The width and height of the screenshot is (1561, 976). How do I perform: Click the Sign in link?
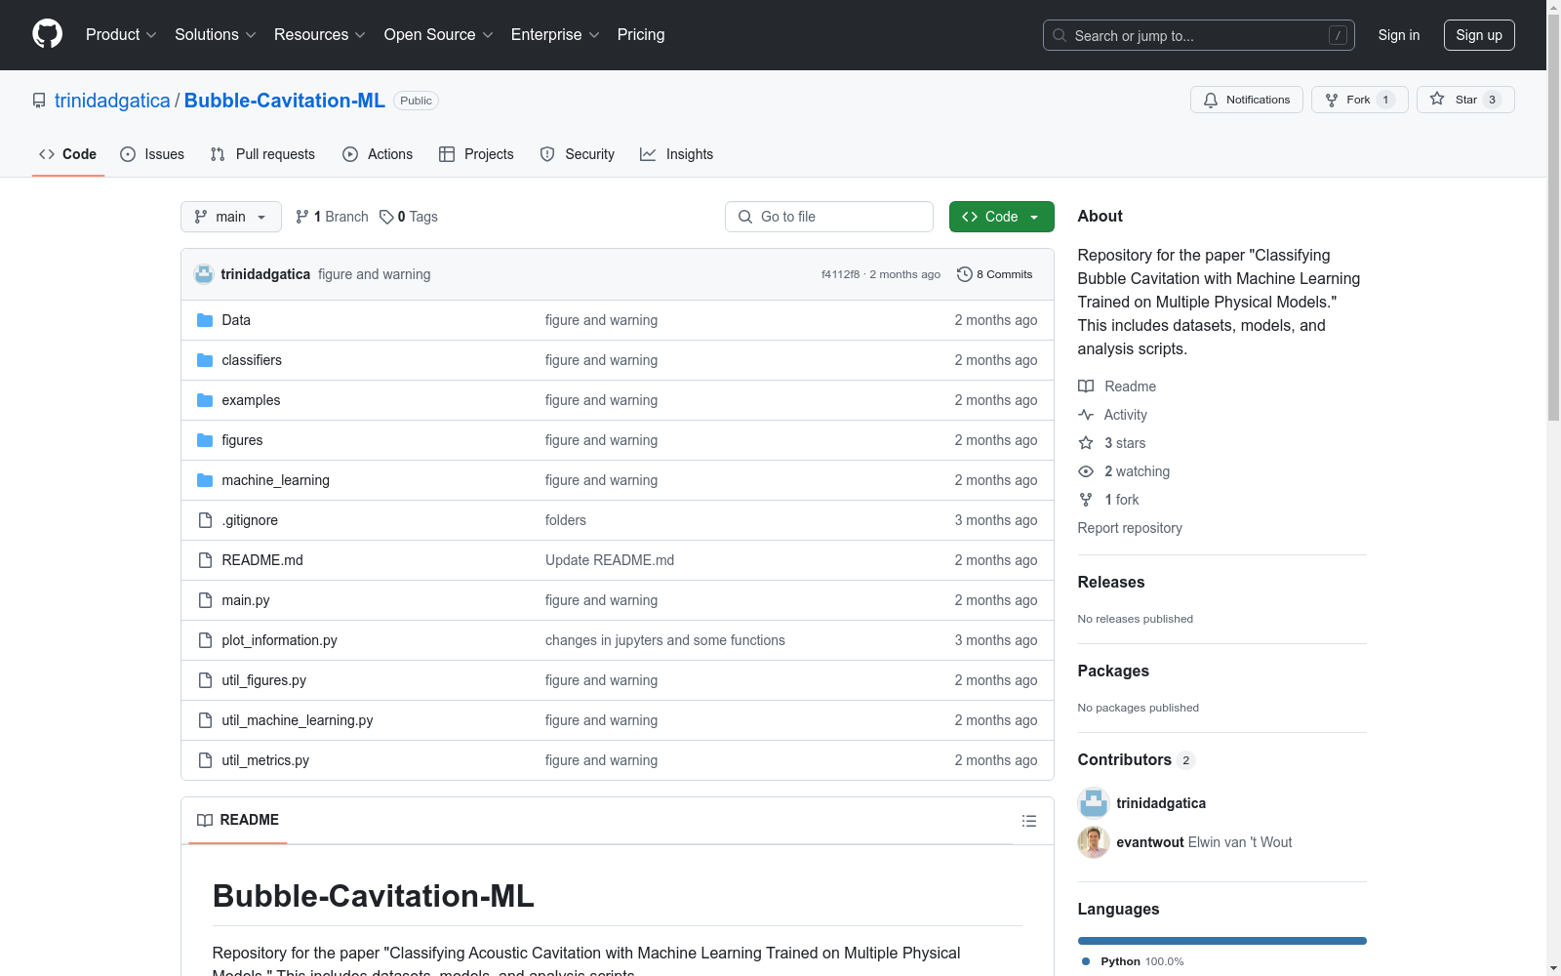tap(1399, 35)
